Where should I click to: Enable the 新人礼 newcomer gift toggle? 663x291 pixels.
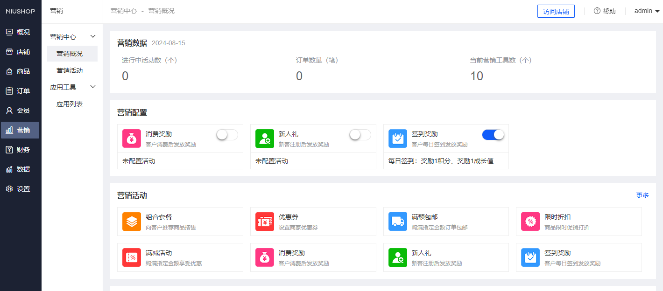360,134
